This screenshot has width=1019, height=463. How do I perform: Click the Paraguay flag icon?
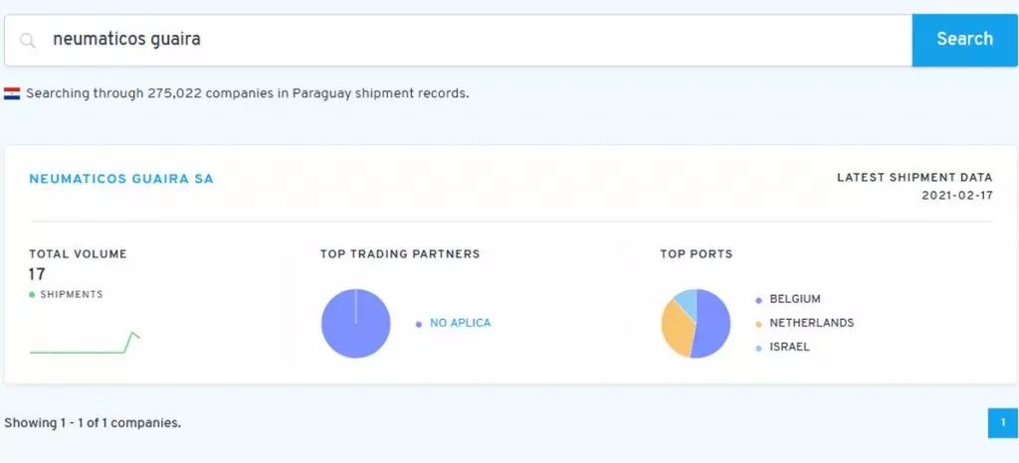click(12, 94)
